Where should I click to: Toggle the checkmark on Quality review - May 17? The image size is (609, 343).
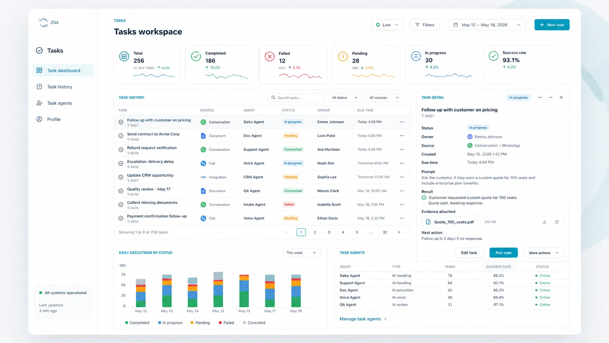coord(121,191)
